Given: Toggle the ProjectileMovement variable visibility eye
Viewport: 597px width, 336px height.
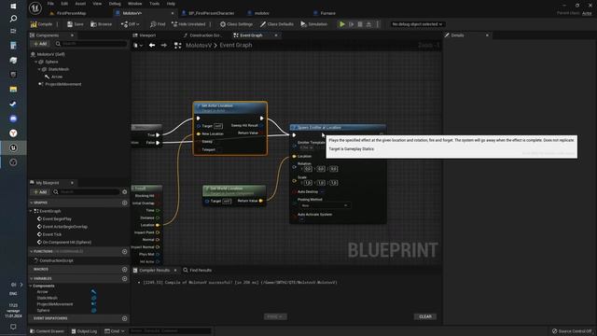Looking at the screenshot, I should [93, 304].
